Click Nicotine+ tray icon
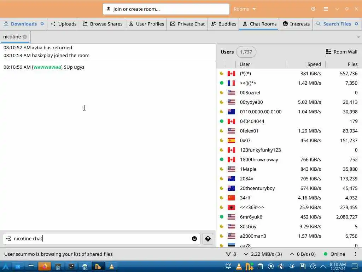 tap(249, 267)
